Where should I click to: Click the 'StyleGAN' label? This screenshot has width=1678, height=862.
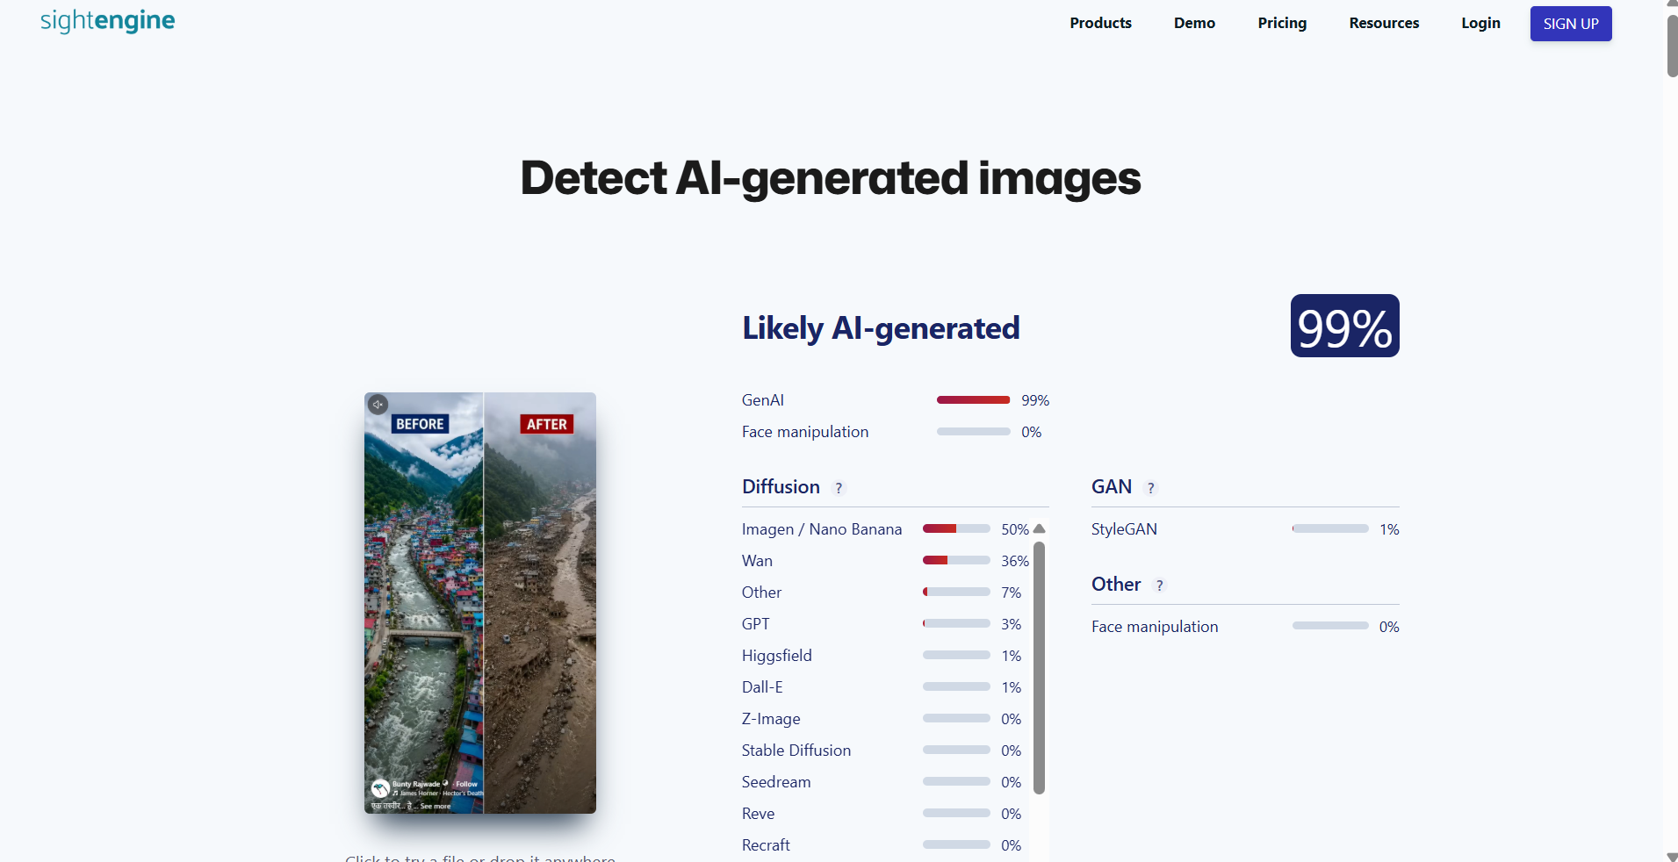pyautogui.click(x=1124, y=529)
